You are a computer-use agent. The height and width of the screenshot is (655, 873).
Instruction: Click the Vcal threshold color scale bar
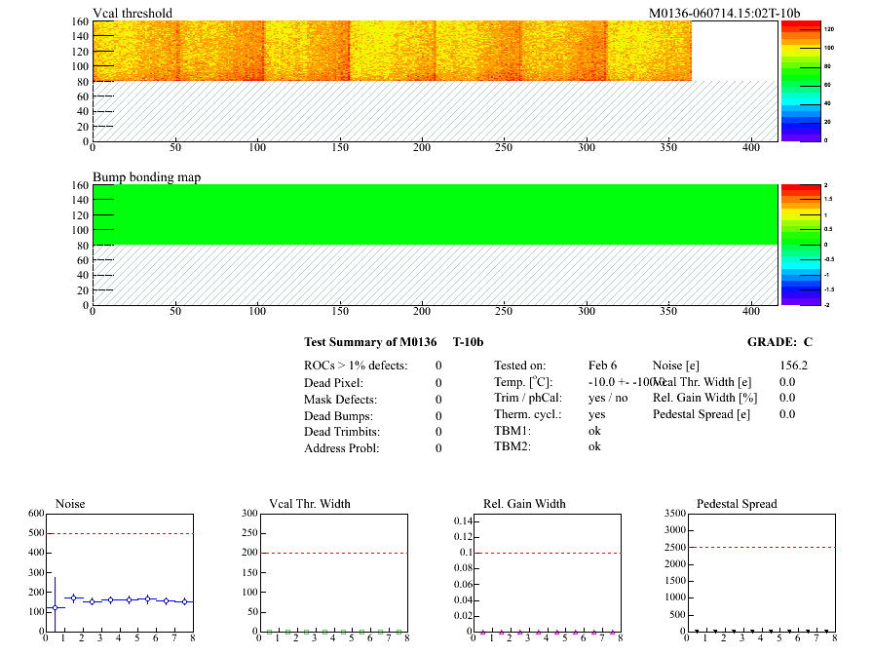801,81
